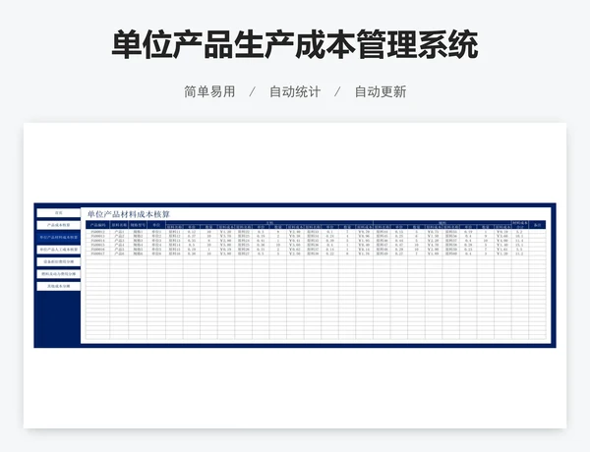590x452 pixels.
Task: Click the 规格2 cell
Action: (x=138, y=236)
